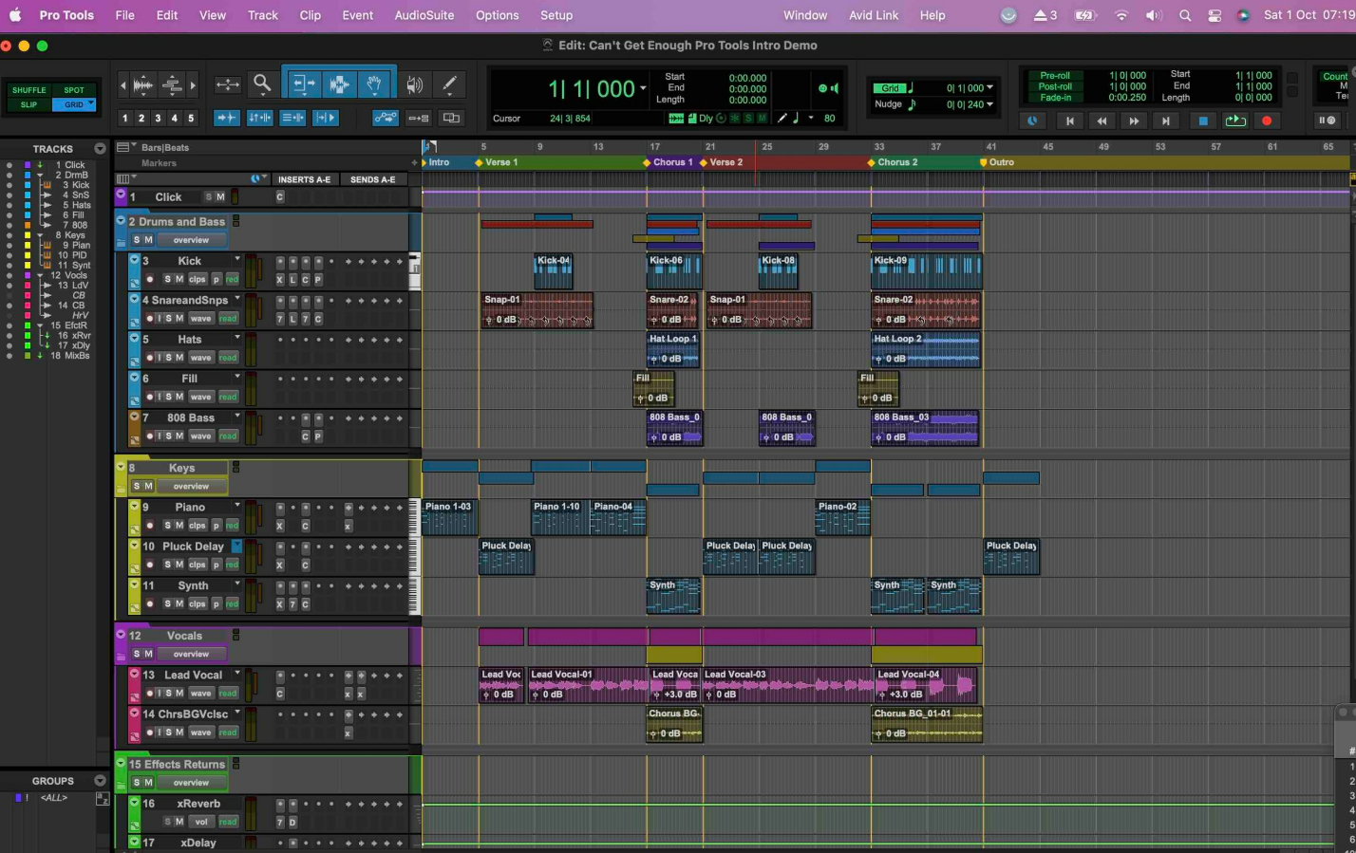Viewport: 1356px width, 853px height.
Task: Click the Play transport button
Action: tap(1234, 121)
